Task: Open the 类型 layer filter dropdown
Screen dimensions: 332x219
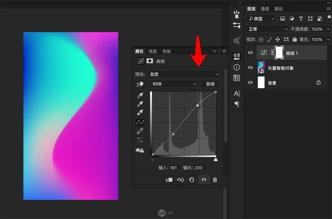Action: [261, 19]
